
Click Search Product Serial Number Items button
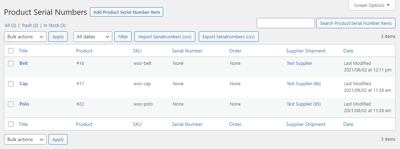tap(356, 23)
